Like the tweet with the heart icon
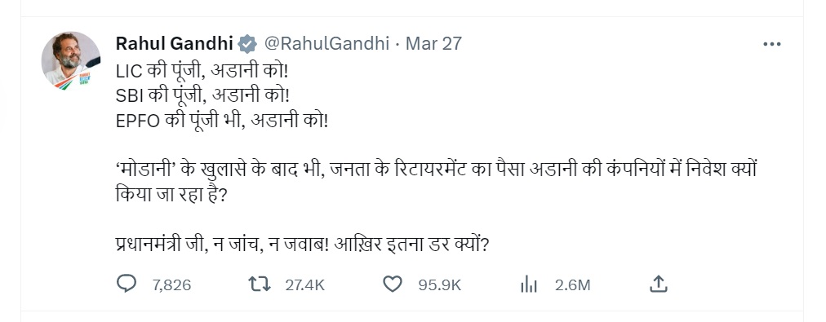826x322 pixels. pos(393,285)
